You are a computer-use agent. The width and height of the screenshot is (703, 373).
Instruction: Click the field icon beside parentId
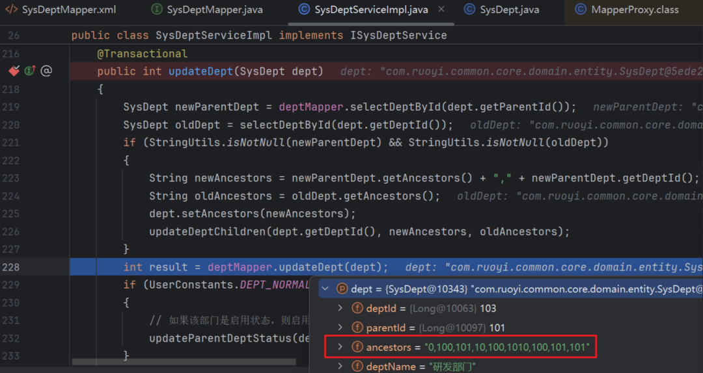(x=357, y=328)
